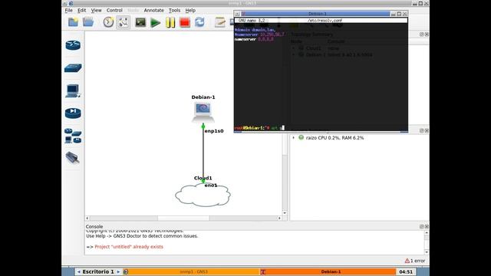Click the canvas horizontal scrollbar
Viewport: 491px width, 276px height.
tap(183, 218)
